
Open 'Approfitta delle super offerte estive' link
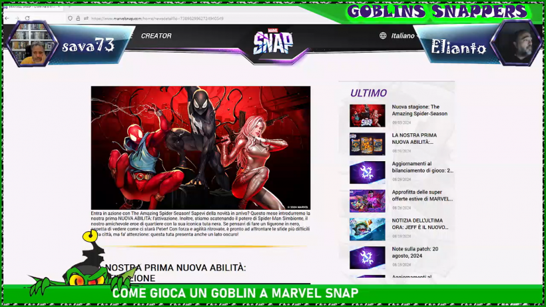pos(422,196)
